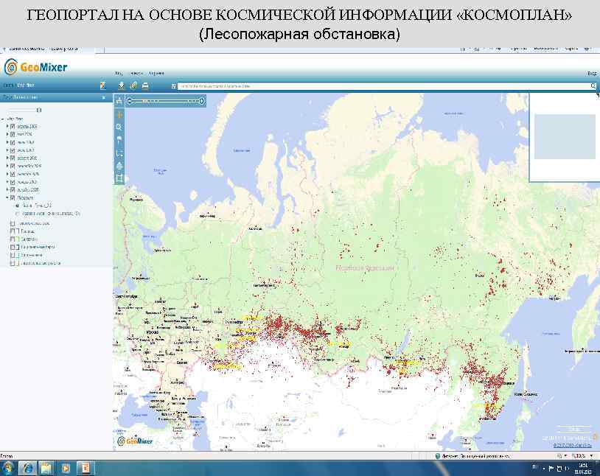The height and width of the screenshot is (476, 600).
Task: Expand the ноябрь layer group arrow
Action: pyautogui.click(x=7, y=182)
